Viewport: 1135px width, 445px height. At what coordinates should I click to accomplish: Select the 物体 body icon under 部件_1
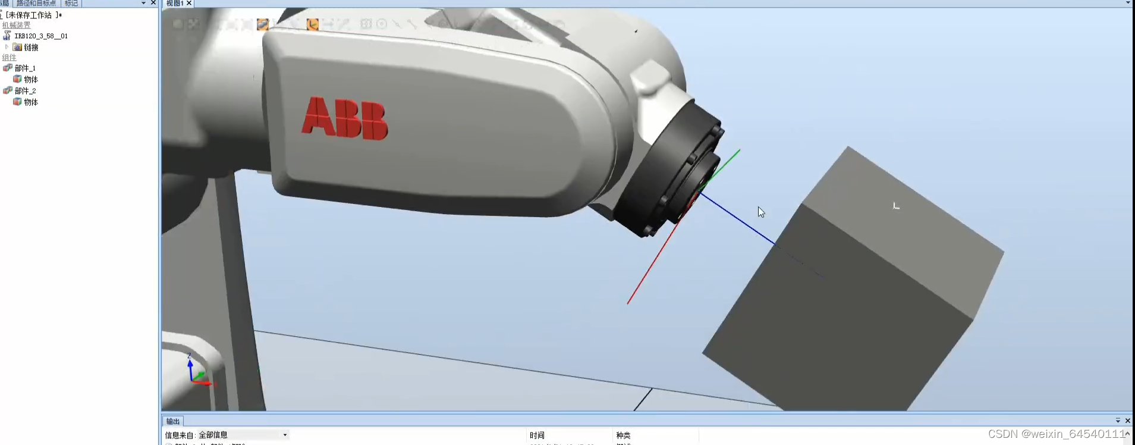coord(18,79)
